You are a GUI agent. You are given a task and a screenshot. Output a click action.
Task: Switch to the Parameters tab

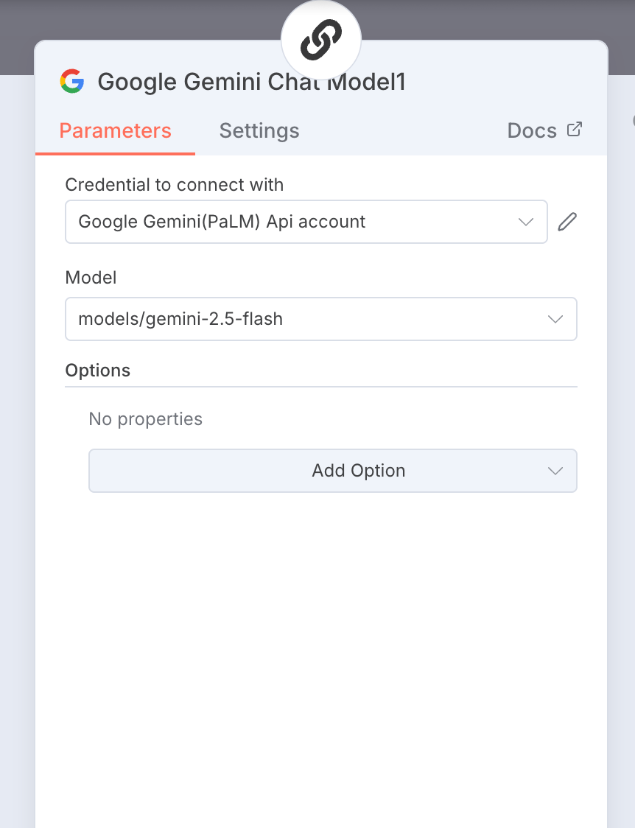pyautogui.click(x=115, y=131)
